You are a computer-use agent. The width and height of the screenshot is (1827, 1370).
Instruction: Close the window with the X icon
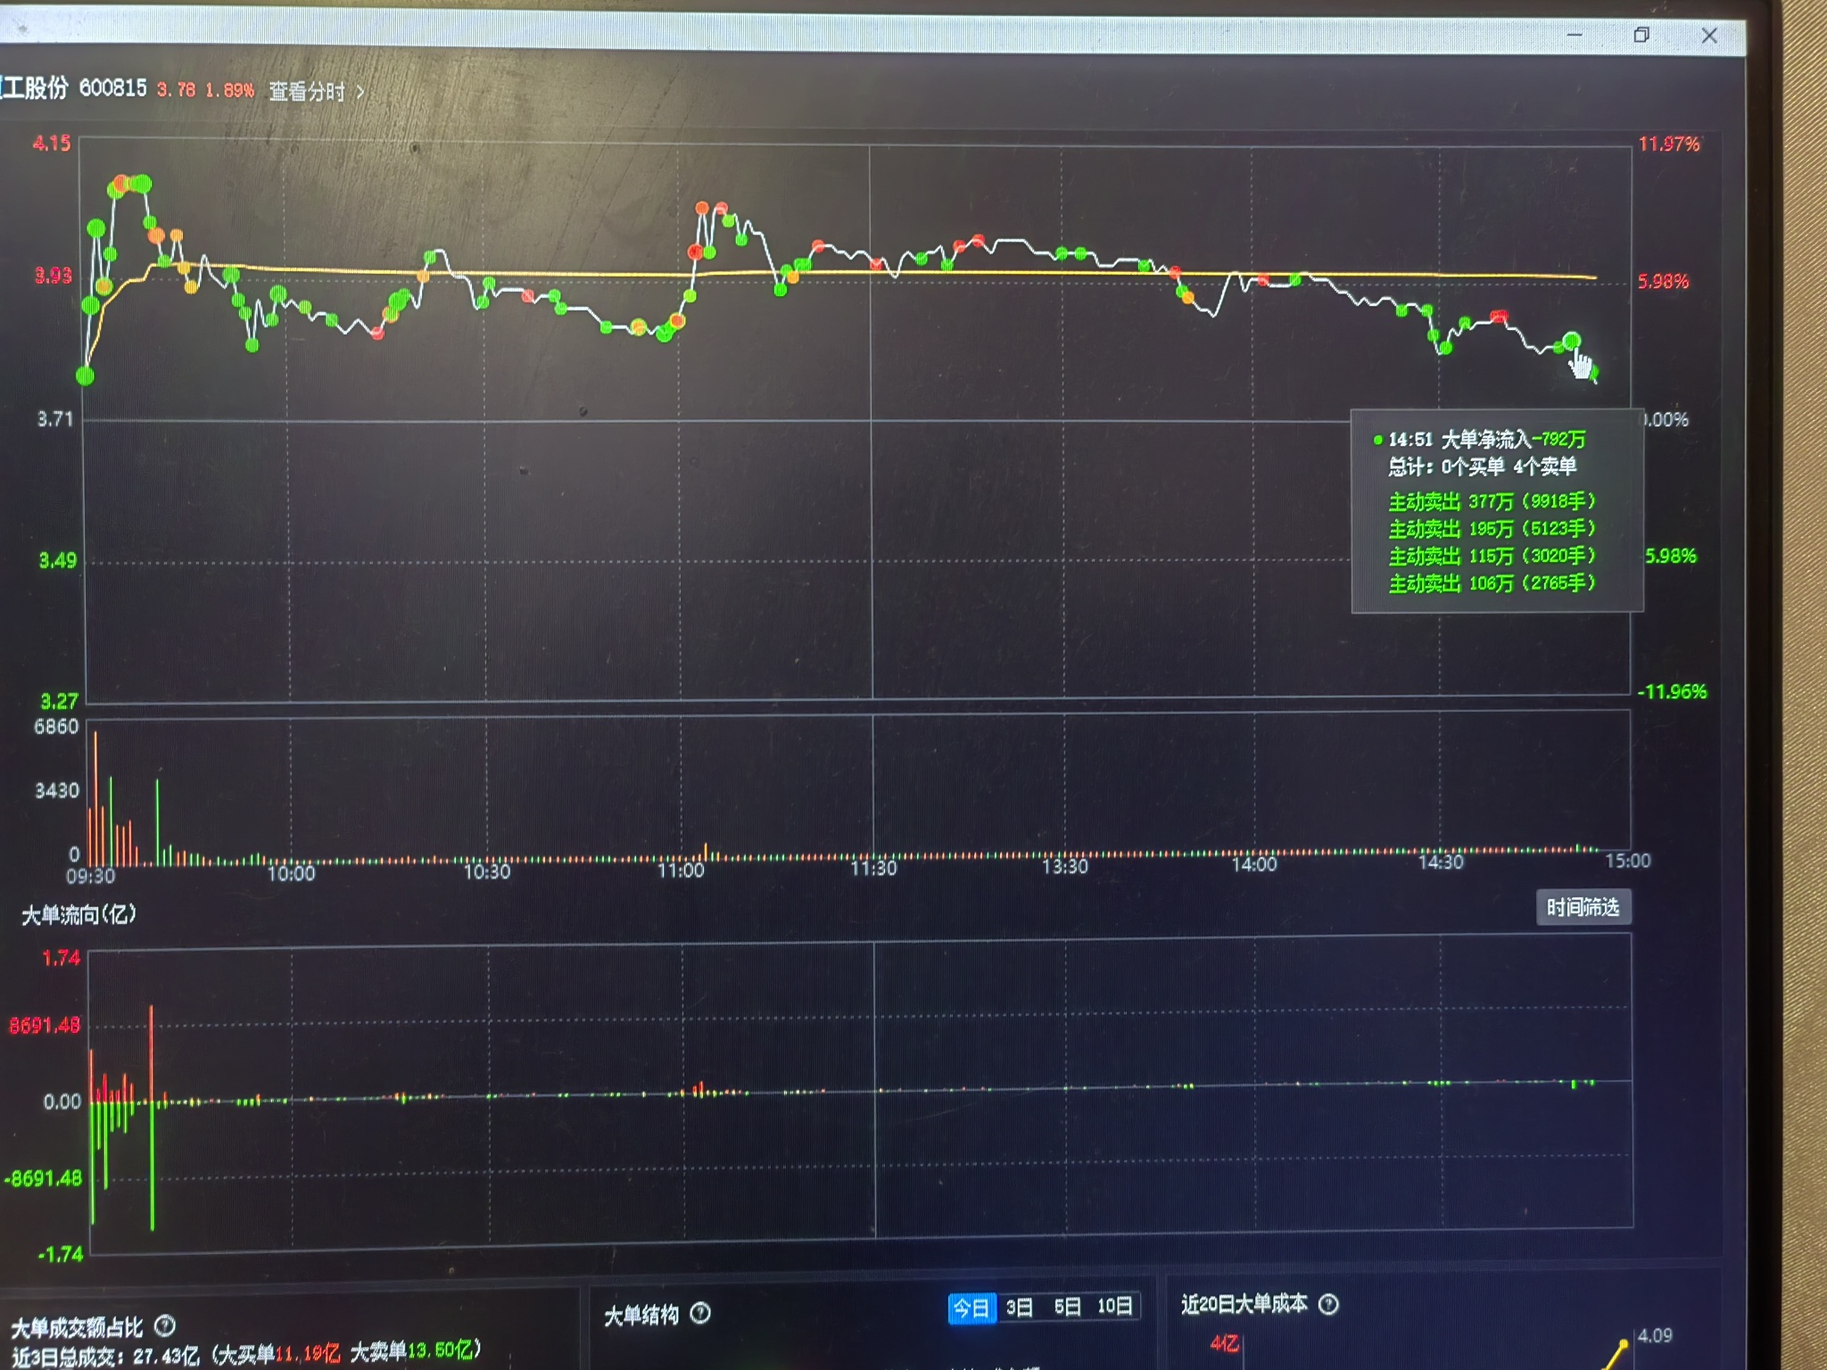point(1709,36)
